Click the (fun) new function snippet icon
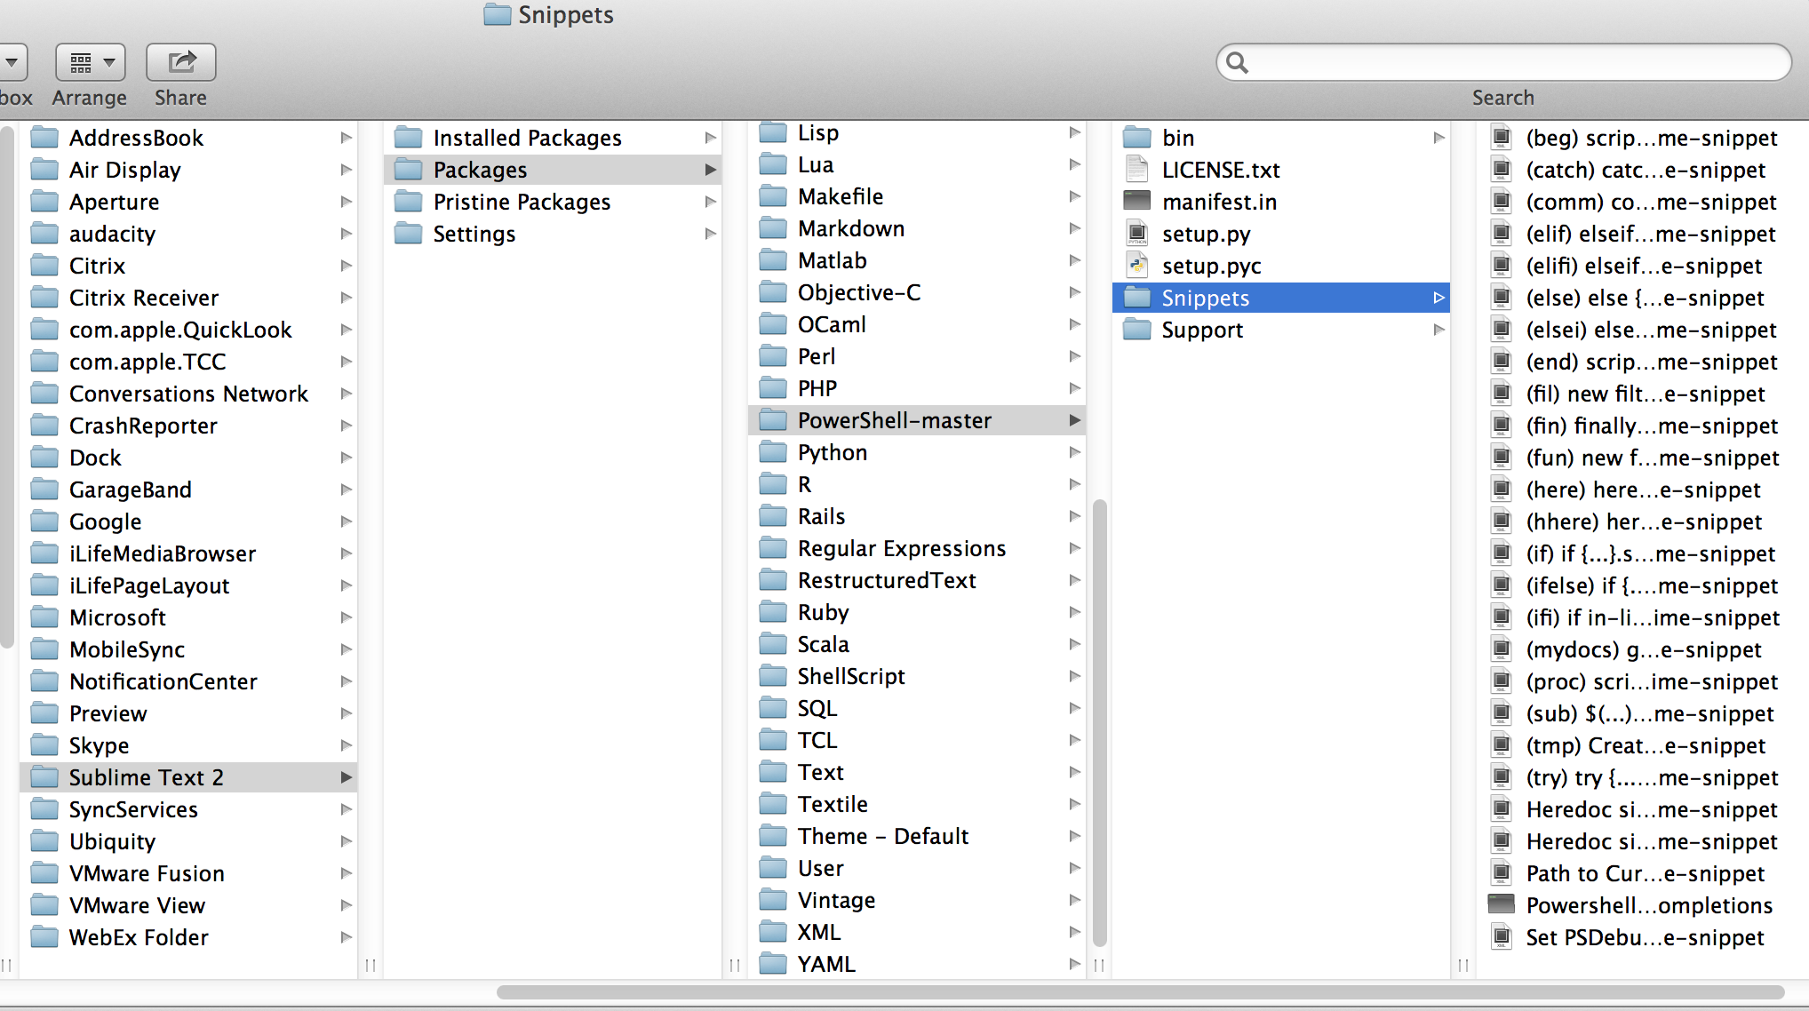Image resolution: width=1809 pixels, height=1011 pixels. pos(1502,458)
